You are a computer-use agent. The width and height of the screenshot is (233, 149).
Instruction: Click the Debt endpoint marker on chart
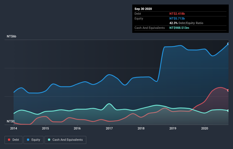[228, 90]
